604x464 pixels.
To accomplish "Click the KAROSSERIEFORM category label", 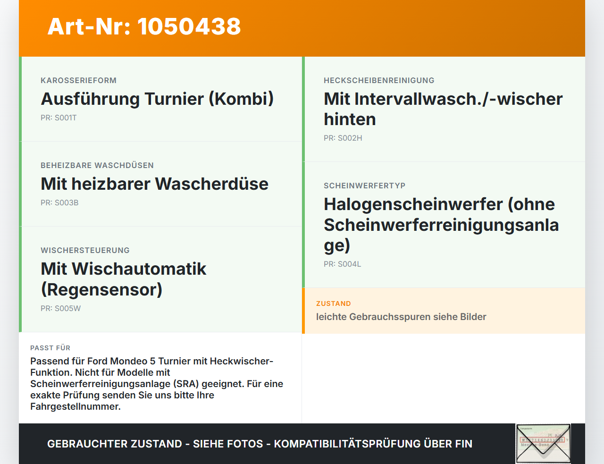I will coord(78,80).
